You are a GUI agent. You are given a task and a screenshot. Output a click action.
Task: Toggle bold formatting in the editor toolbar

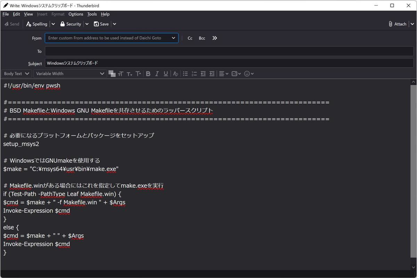point(148,74)
